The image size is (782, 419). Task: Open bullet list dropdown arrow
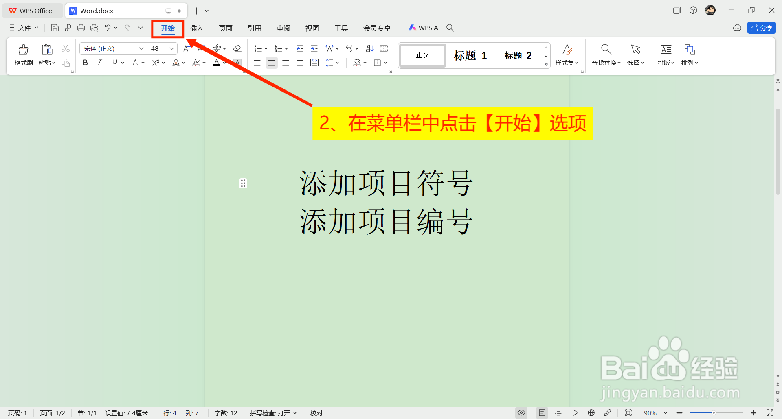pos(266,49)
